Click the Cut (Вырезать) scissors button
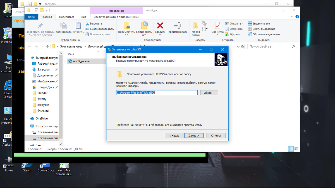335x188 pixels. [x=94, y=24]
